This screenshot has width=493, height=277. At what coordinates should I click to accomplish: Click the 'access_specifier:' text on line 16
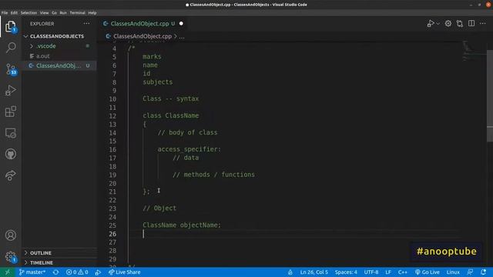(189, 149)
